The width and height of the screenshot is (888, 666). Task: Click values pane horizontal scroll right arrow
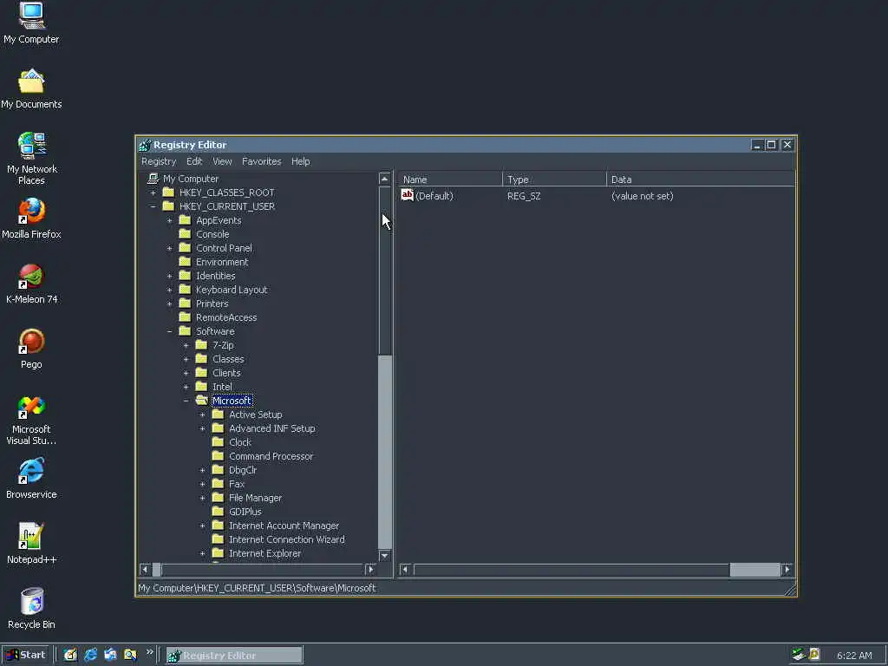pyautogui.click(x=787, y=569)
